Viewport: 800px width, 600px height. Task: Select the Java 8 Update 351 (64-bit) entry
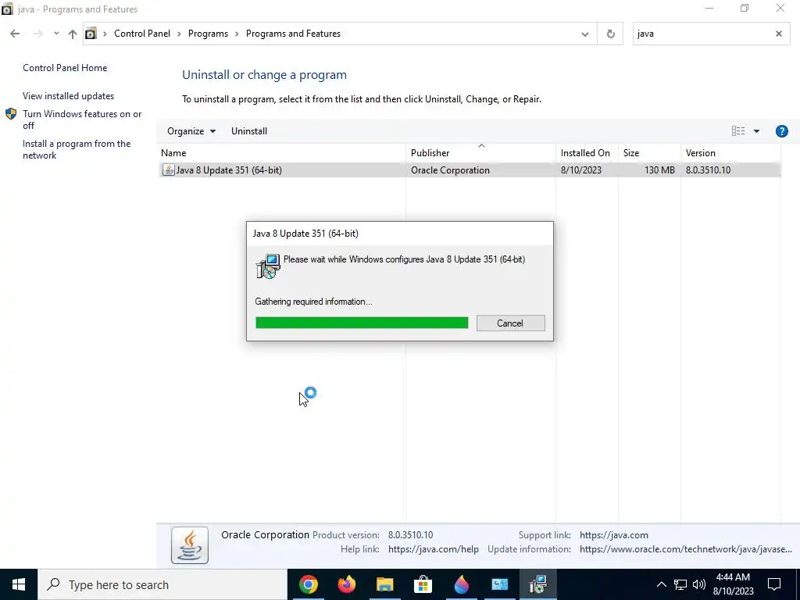coord(470,170)
